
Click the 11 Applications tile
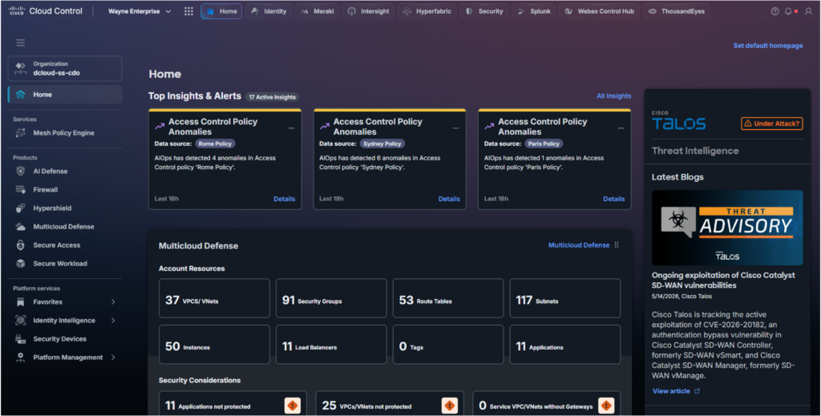(565, 345)
